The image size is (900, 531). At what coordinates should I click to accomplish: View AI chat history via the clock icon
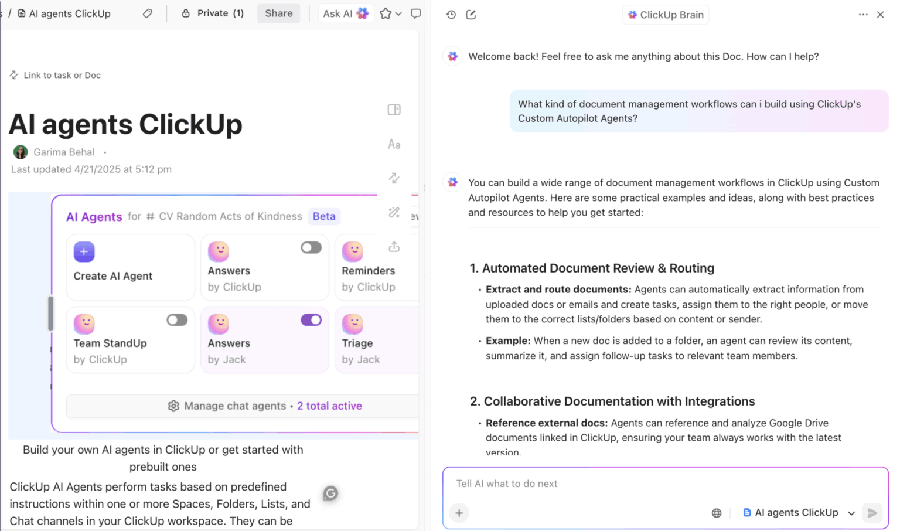[451, 14]
